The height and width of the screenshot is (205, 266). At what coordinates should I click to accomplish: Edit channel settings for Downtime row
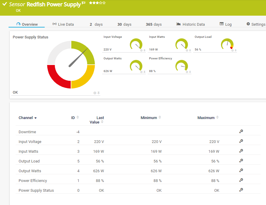click(241, 132)
